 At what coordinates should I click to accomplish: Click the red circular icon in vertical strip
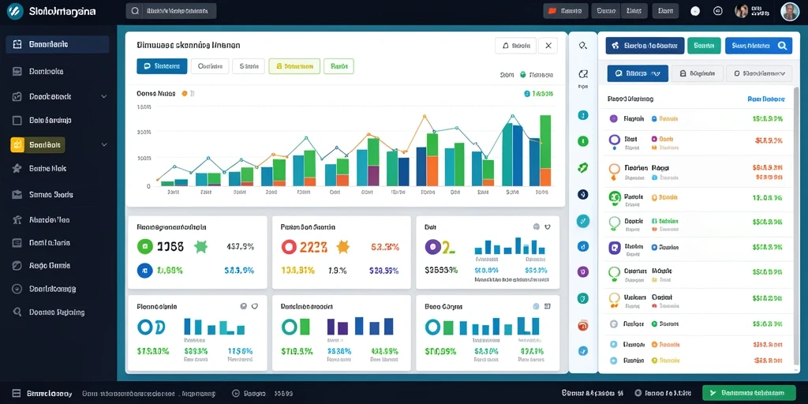583,326
